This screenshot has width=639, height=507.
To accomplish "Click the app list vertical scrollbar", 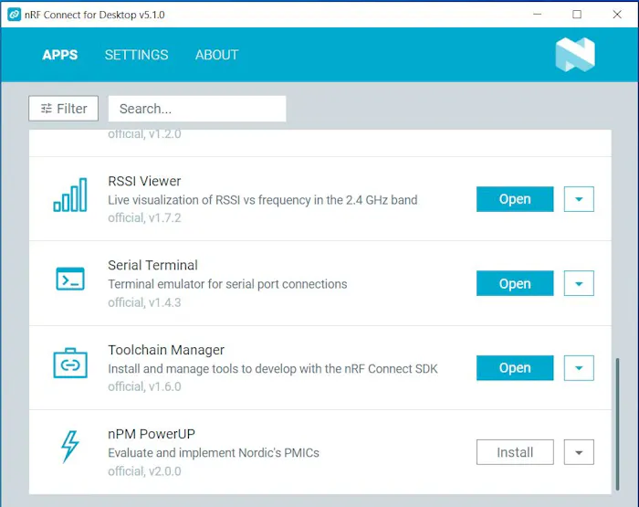I will (x=617, y=424).
